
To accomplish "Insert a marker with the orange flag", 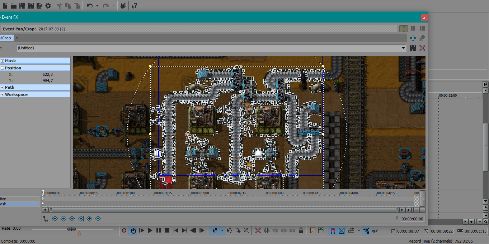I will (312, 231).
